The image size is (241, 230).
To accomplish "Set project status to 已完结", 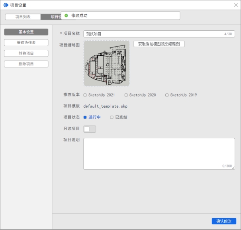I will click(112, 117).
